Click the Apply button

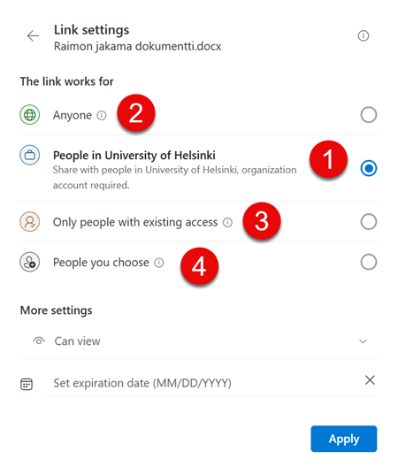344,439
